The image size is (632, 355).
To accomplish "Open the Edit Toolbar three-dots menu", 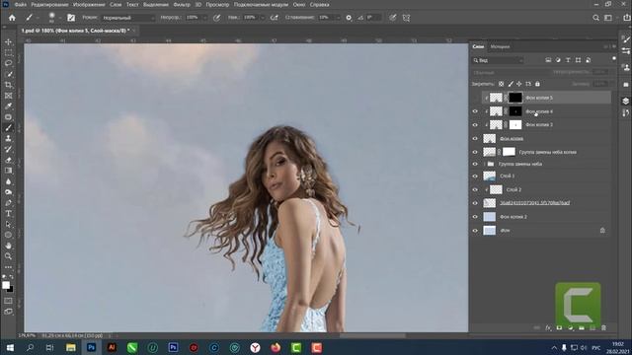I will point(8,267).
